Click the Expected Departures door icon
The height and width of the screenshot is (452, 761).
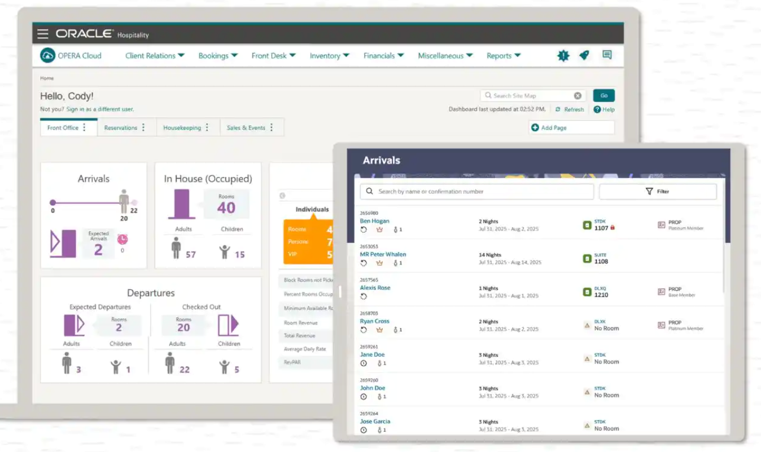point(75,325)
